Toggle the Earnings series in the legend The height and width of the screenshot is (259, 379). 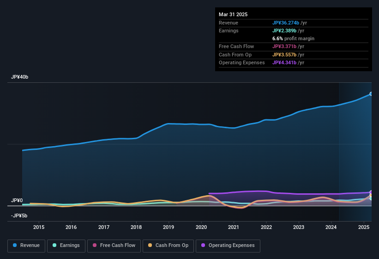click(66, 246)
